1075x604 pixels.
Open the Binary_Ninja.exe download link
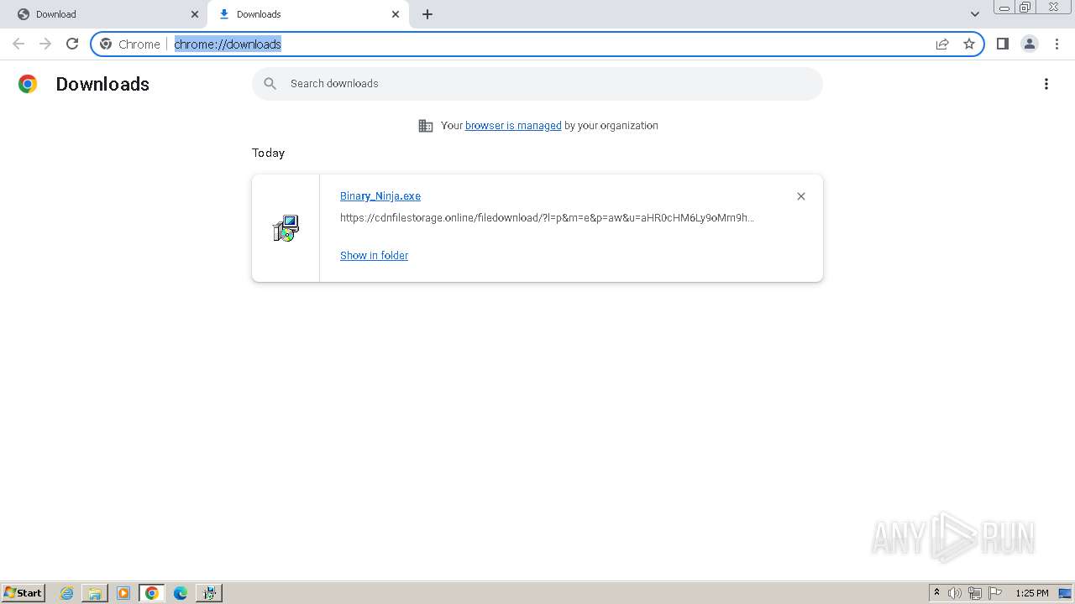(x=380, y=196)
